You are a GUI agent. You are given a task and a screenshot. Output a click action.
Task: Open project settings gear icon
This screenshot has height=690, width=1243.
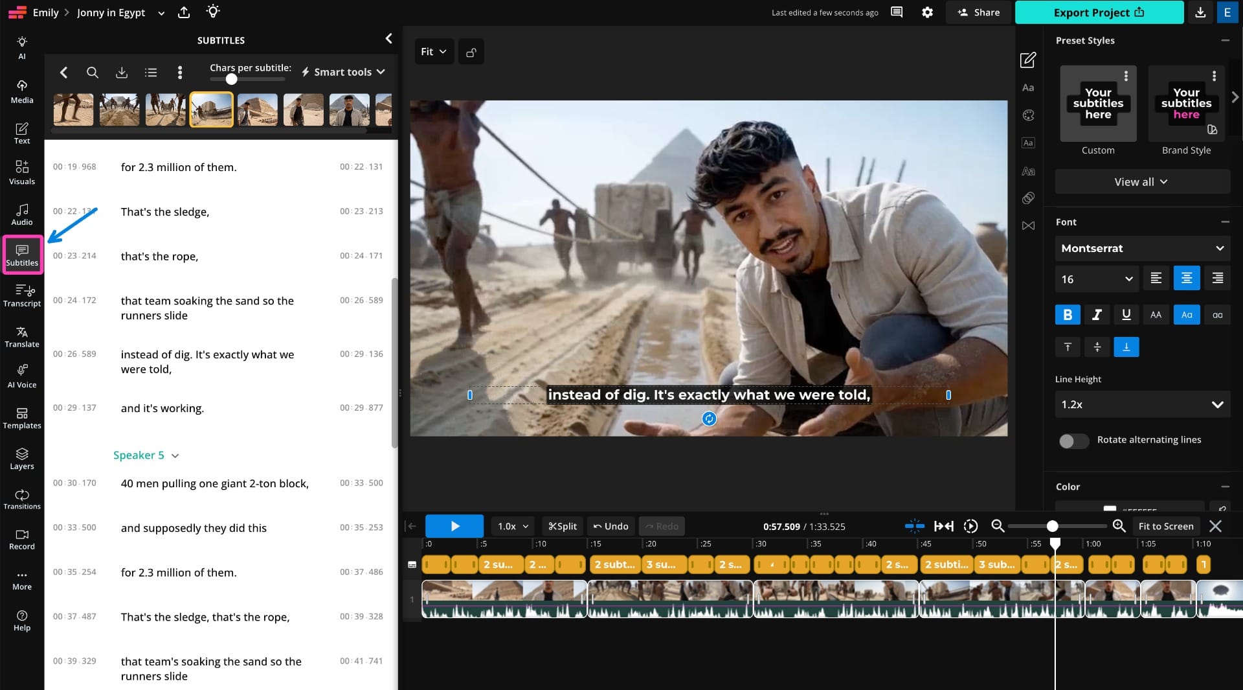(x=928, y=12)
